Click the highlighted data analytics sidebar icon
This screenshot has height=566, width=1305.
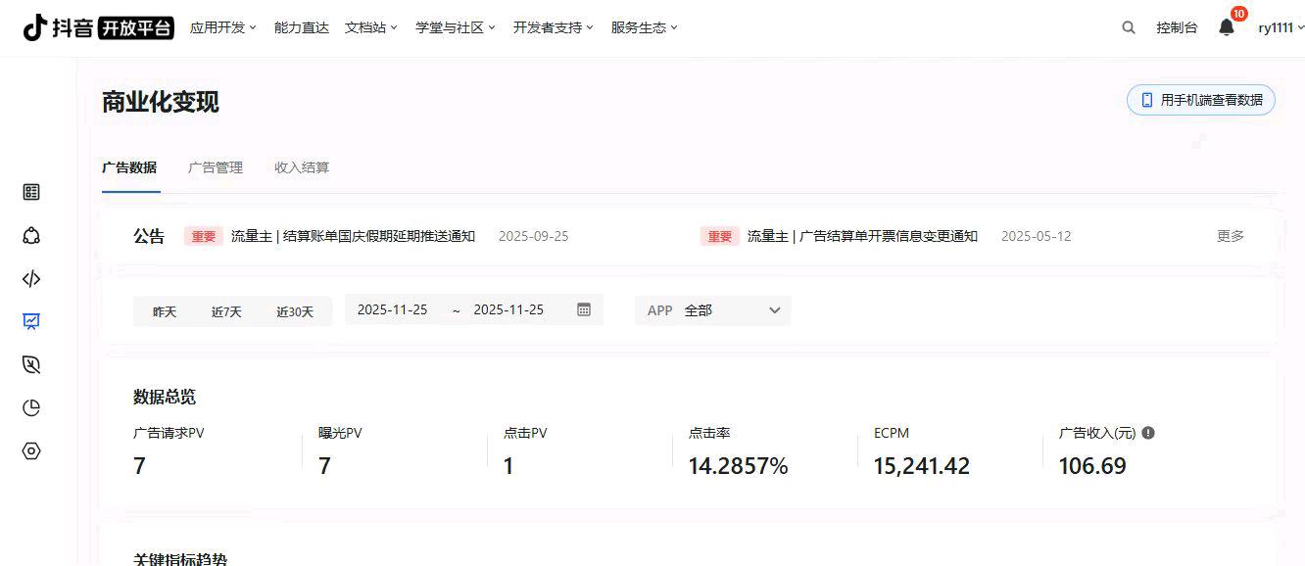coord(30,321)
